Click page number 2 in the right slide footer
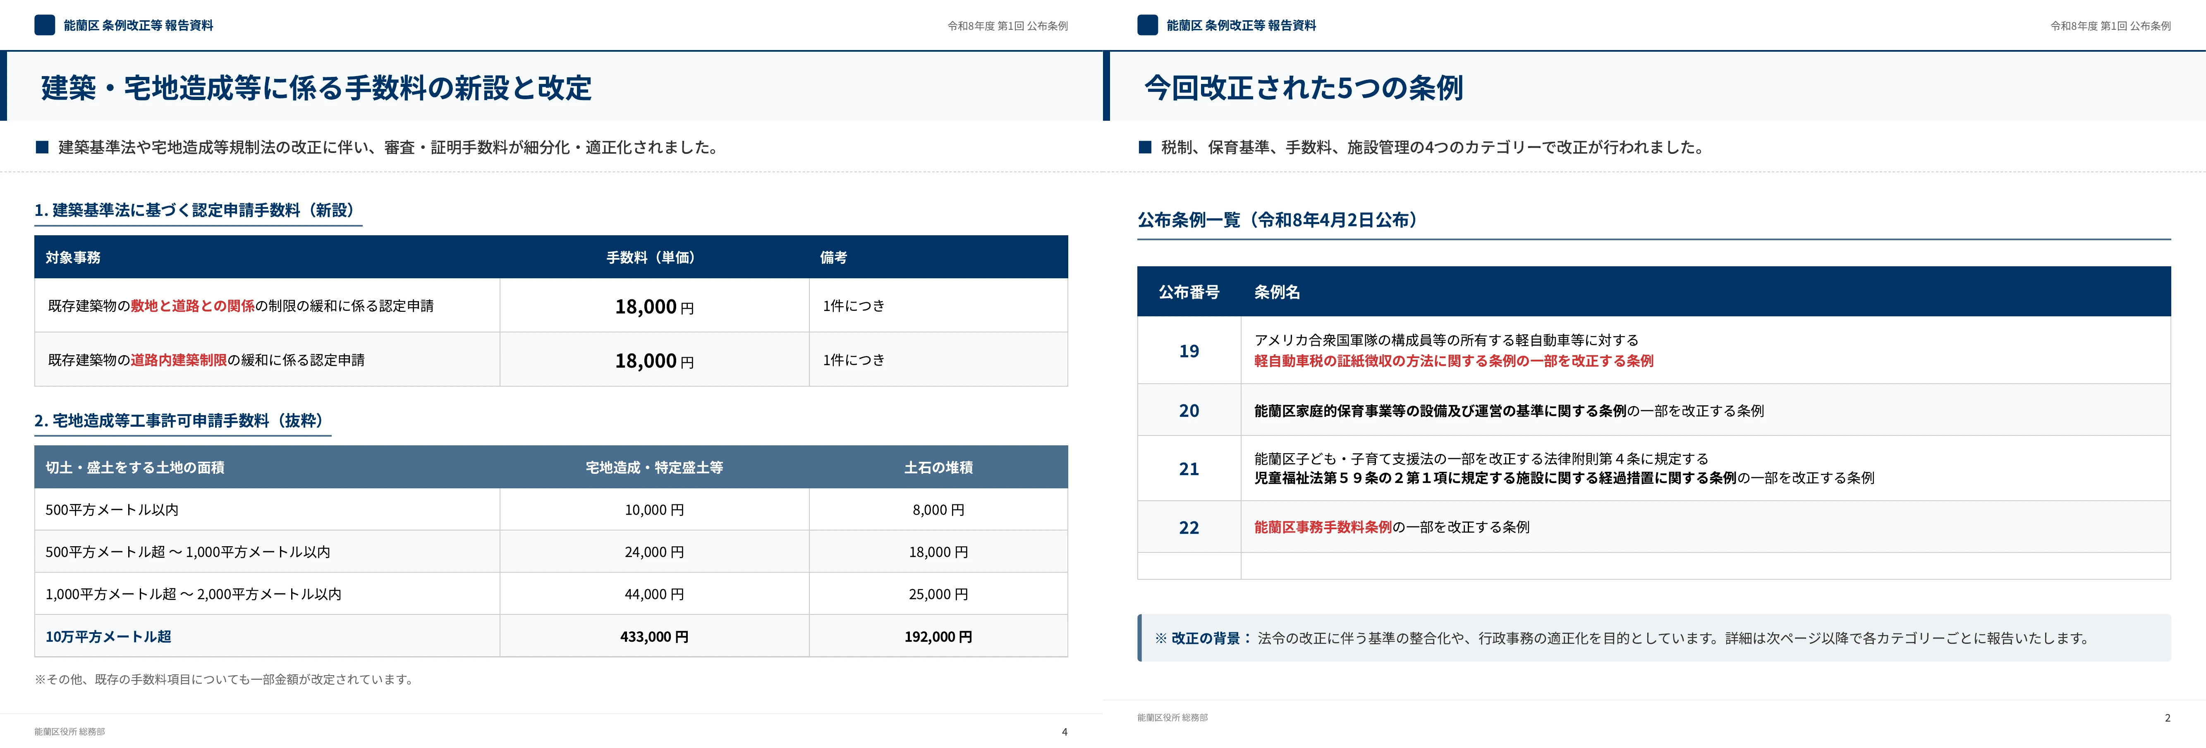2206x748 pixels. (x=2168, y=718)
